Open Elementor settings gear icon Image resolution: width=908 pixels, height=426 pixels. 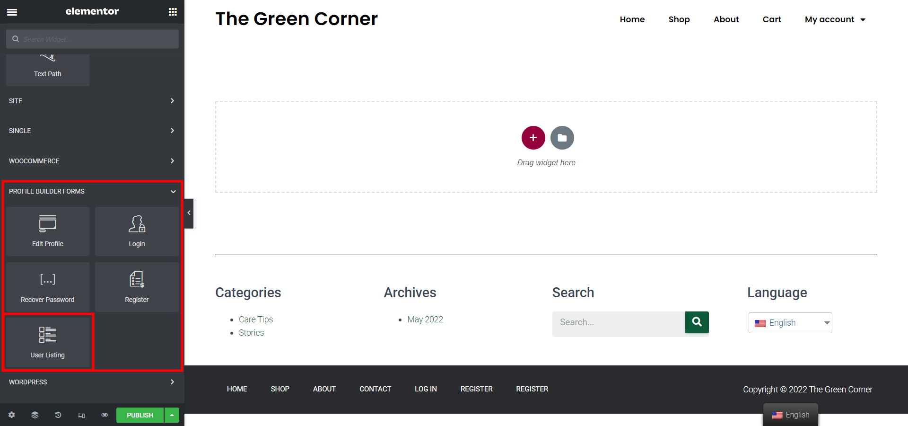(x=12, y=415)
